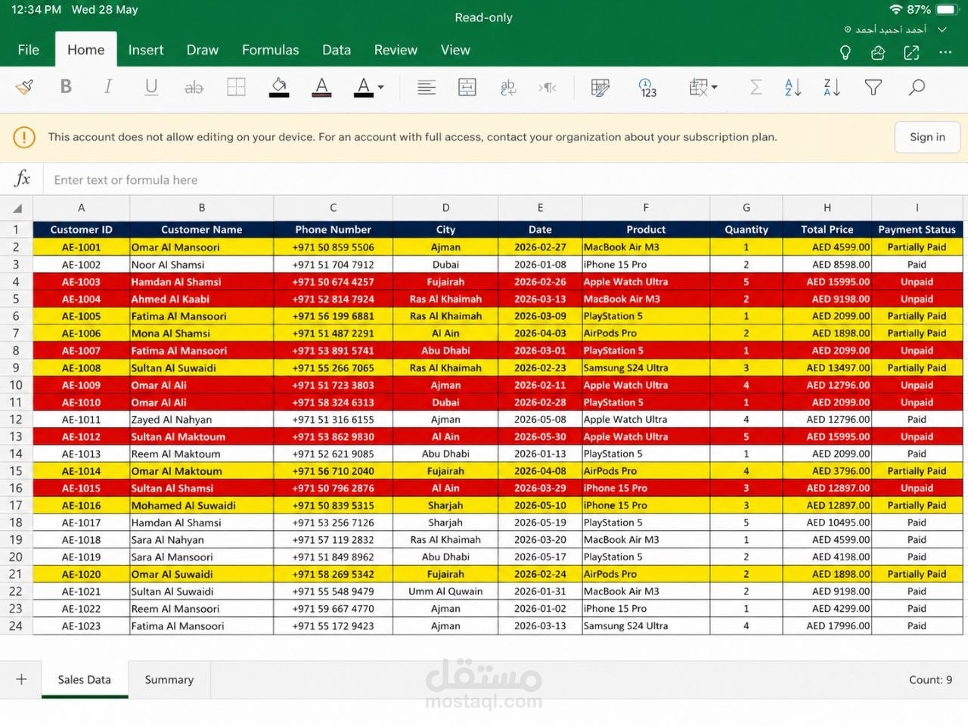Open the cell Borders tool

pyautogui.click(x=236, y=88)
